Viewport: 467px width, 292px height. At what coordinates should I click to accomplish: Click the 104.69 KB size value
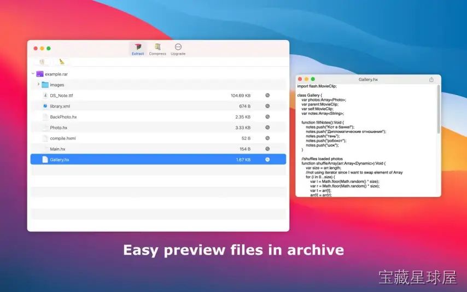241,96
